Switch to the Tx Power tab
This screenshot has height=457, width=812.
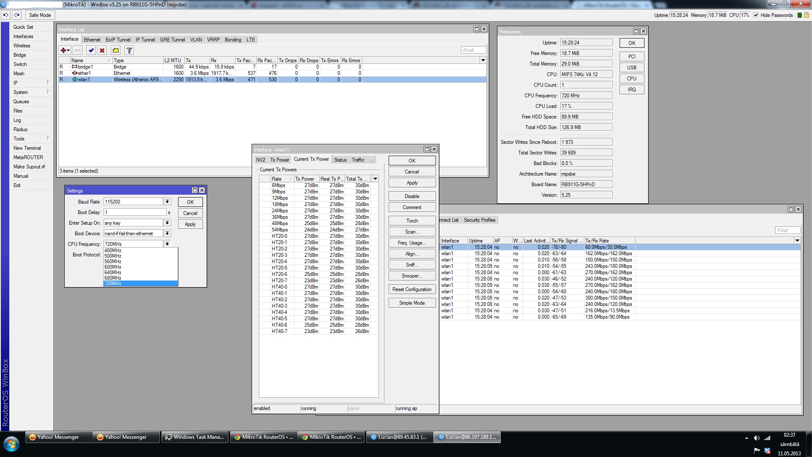coord(280,160)
